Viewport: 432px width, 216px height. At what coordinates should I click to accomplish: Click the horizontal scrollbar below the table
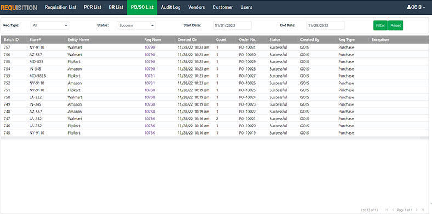tap(214, 138)
